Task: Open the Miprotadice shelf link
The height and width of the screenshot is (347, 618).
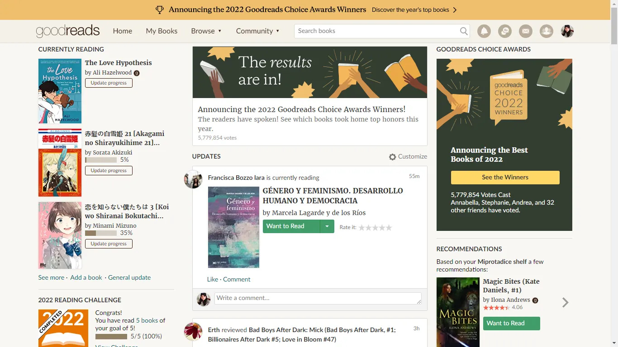Action: pyautogui.click(x=502, y=262)
